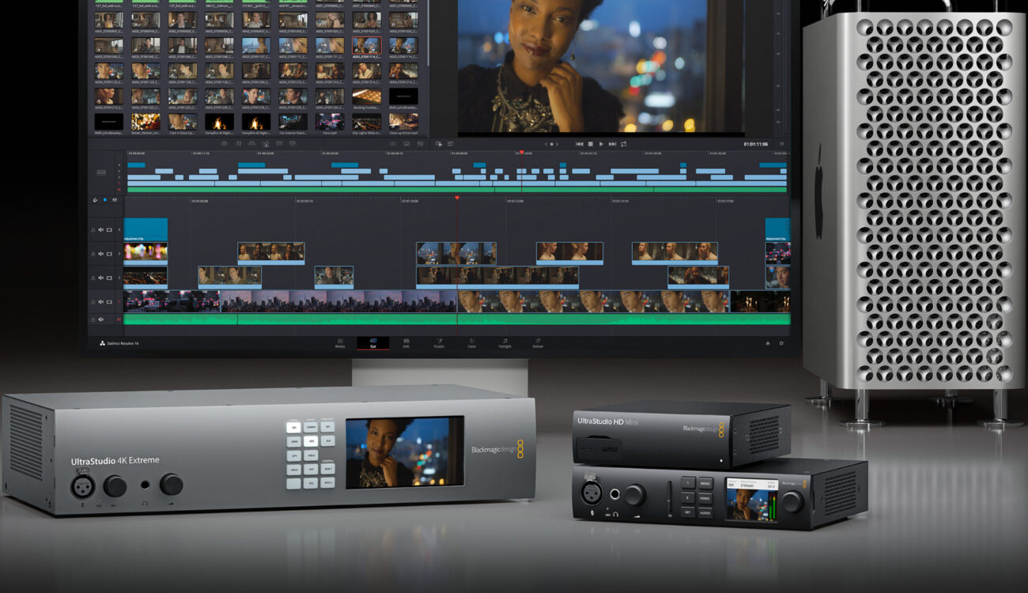Click VIDEO button on lower UltraStudio unit

tap(705, 498)
